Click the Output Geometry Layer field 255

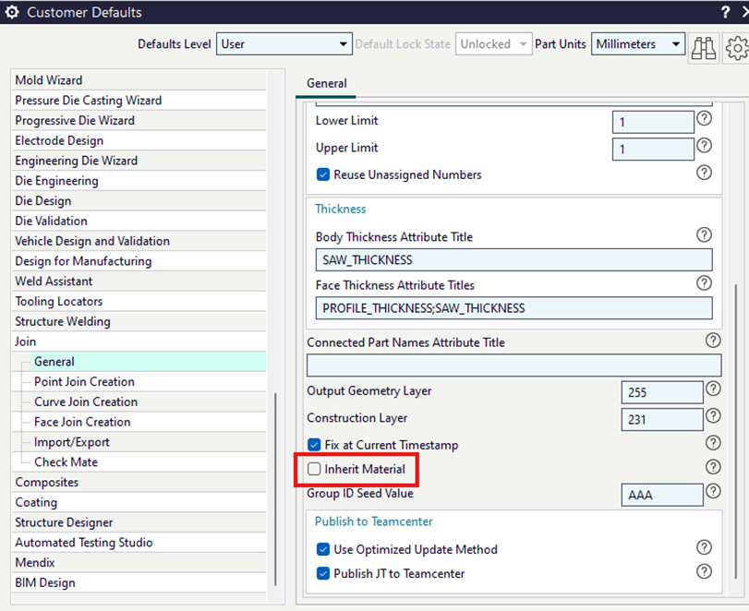(x=662, y=392)
